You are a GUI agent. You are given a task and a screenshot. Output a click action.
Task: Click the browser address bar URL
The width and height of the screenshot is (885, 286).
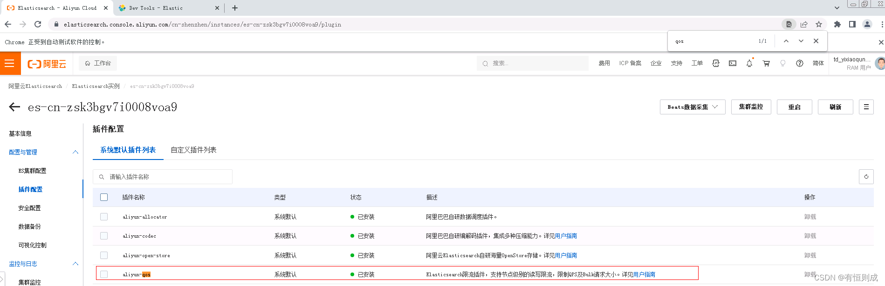(203, 24)
